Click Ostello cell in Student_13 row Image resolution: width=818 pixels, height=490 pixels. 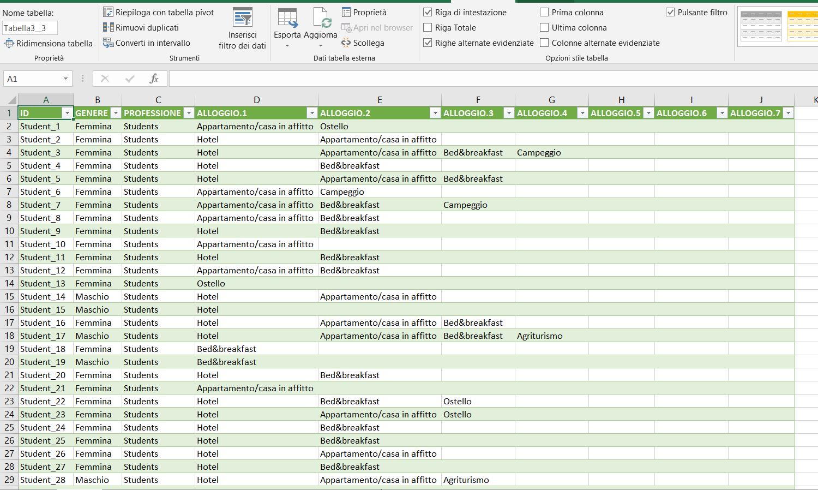click(x=257, y=283)
